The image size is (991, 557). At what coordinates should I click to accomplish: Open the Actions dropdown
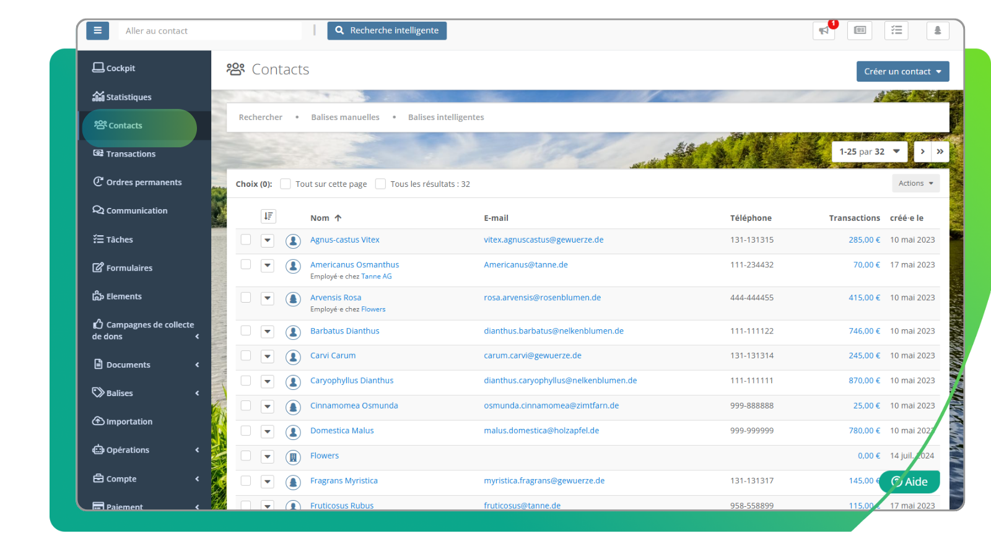[x=915, y=183]
